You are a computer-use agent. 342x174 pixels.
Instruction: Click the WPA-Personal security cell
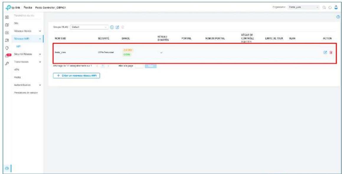point(106,52)
